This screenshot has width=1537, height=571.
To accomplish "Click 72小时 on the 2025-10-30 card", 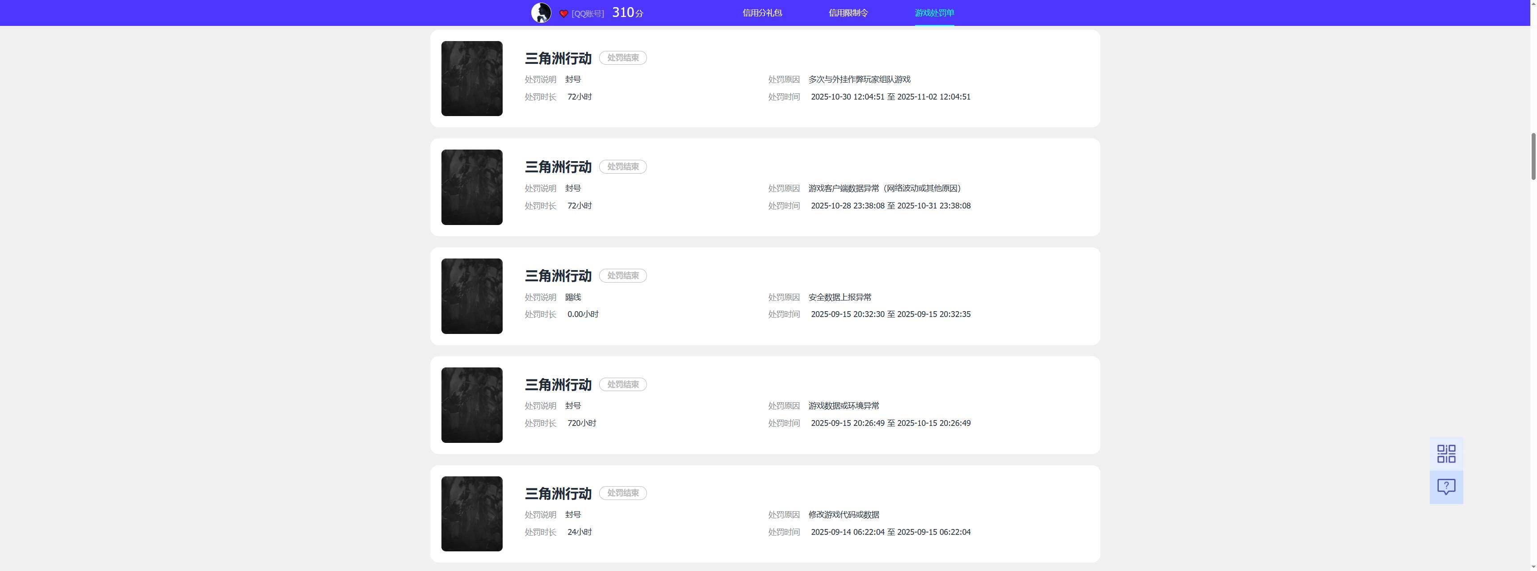I will coord(580,96).
